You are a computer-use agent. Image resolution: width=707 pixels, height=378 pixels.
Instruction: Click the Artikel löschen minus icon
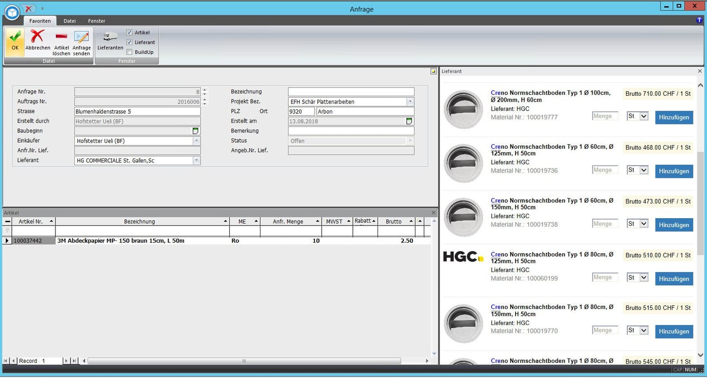tap(61, 36)
